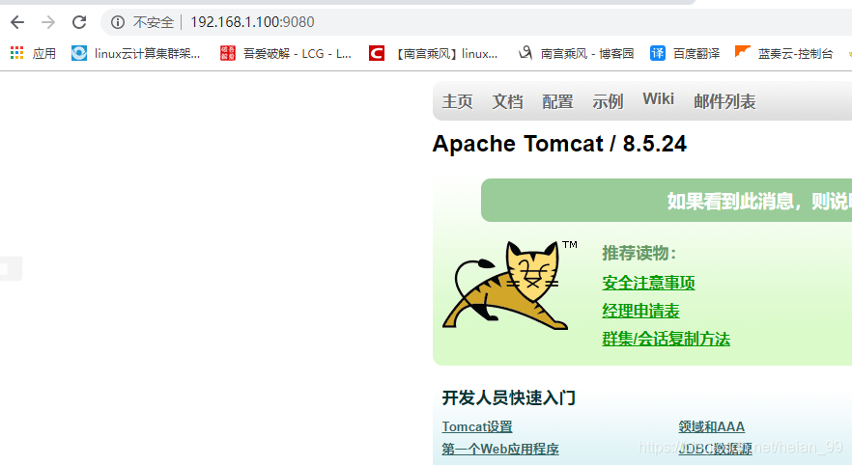
Task: Click the Tomcat cat logo image
Action: (508, 285)
